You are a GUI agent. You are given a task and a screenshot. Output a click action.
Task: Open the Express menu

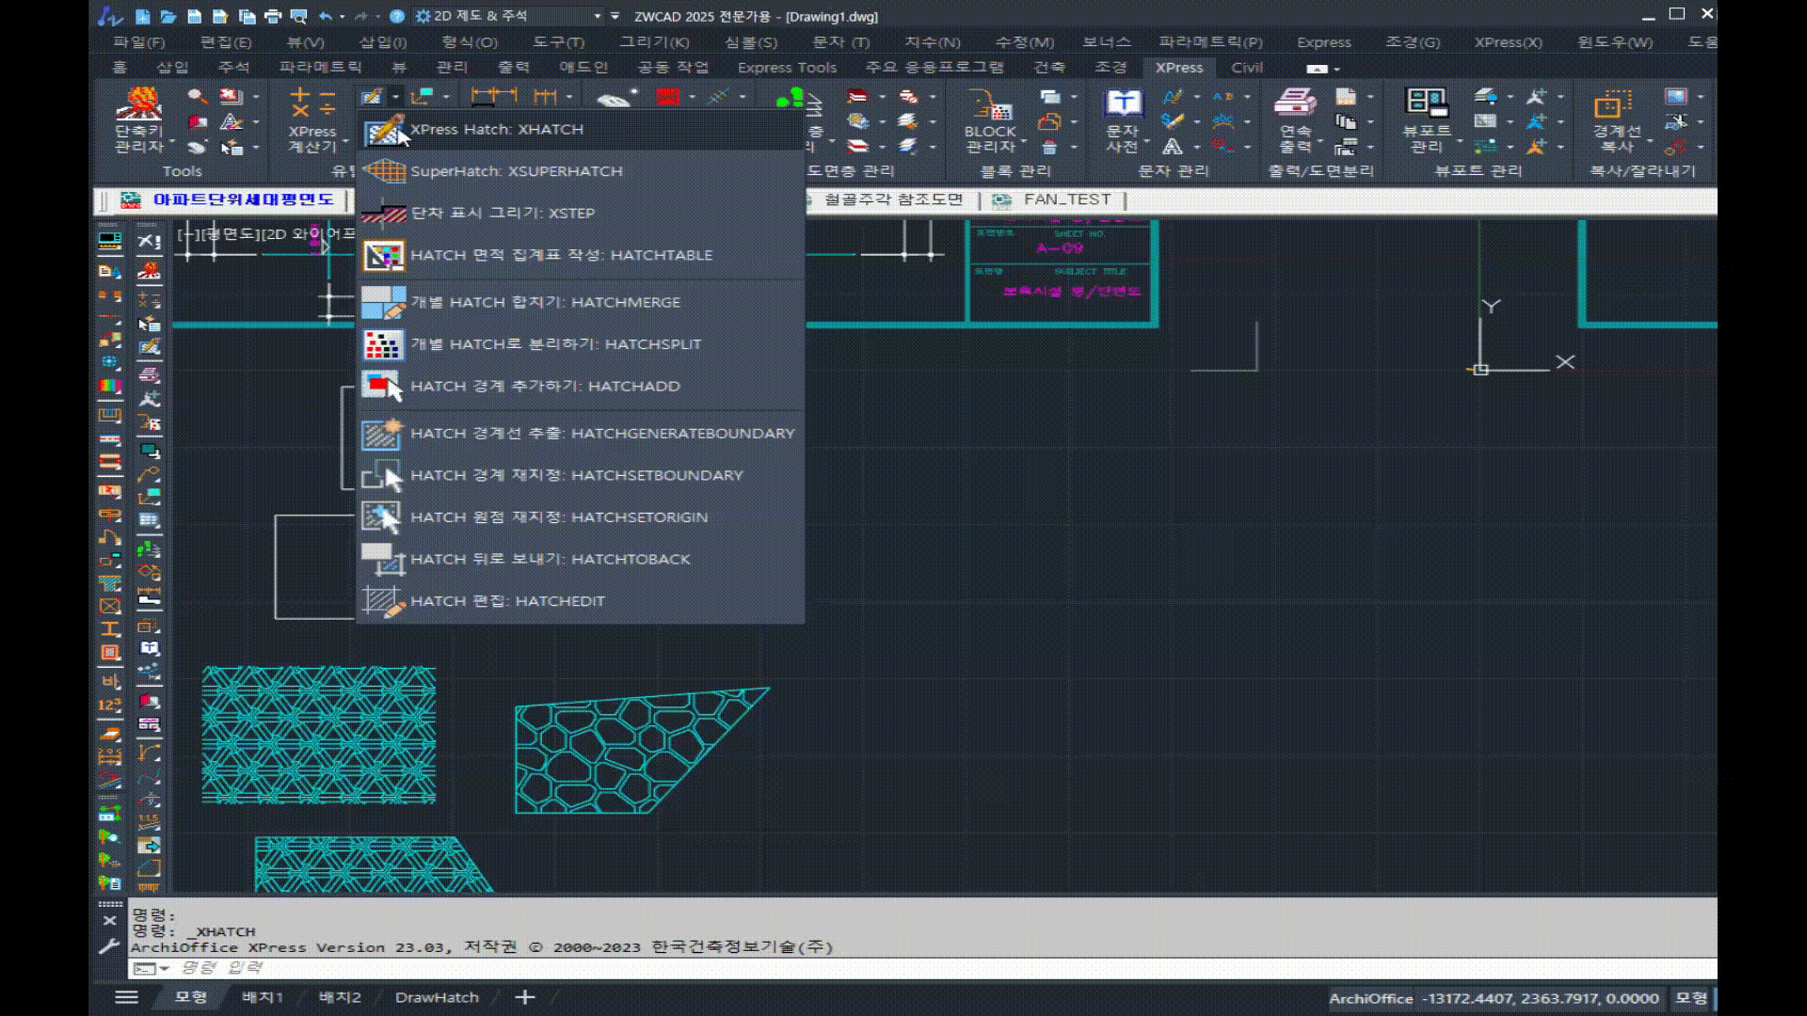tap(1322, 42)
